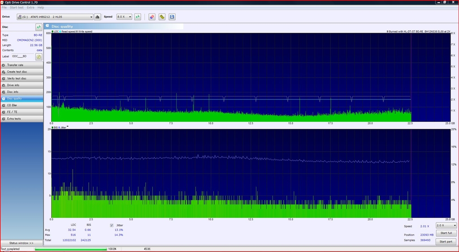Click the save floppy disk icon

pos(172,17)
